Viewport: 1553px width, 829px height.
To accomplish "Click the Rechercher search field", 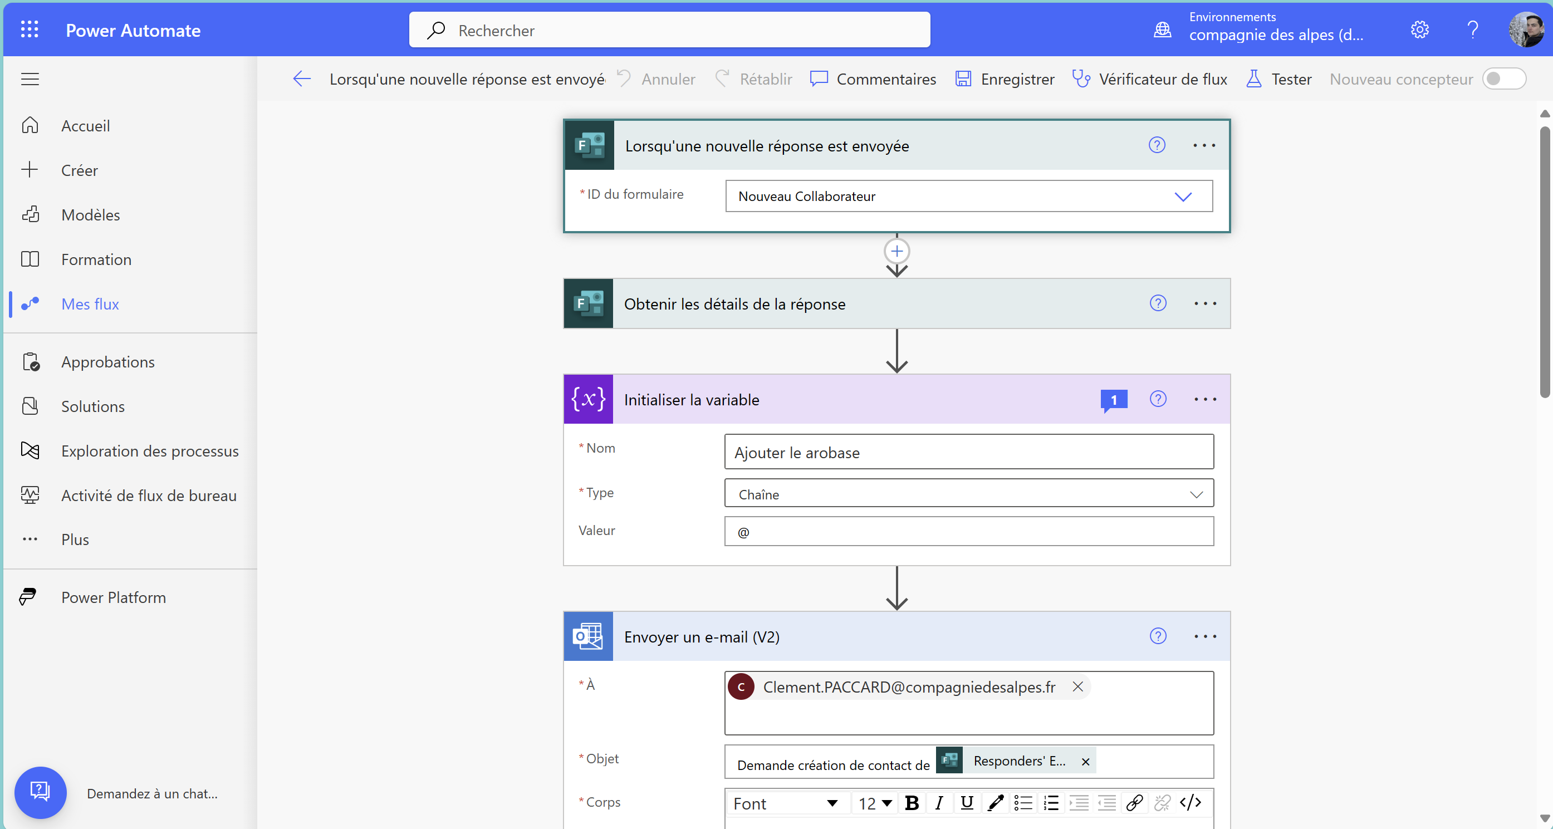I will click(x=669, y=30).
